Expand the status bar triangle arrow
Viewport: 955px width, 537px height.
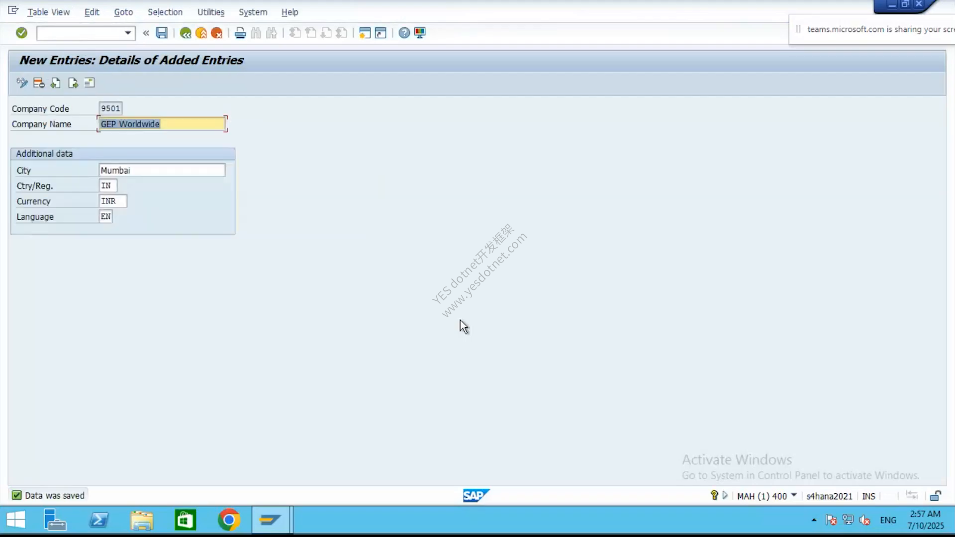click(725, 495)
